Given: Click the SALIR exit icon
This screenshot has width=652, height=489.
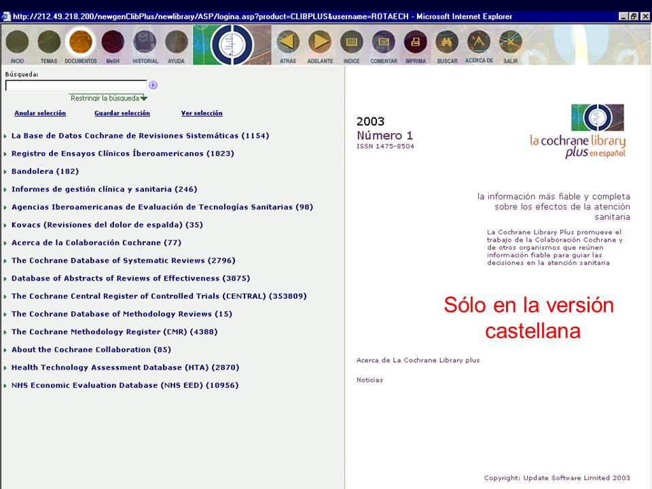Looking at the screenshot, I should coord(511,42).
